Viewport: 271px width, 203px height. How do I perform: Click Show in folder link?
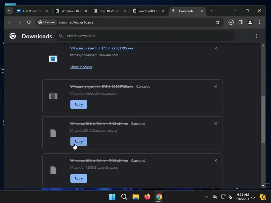(x=81, y=67)
